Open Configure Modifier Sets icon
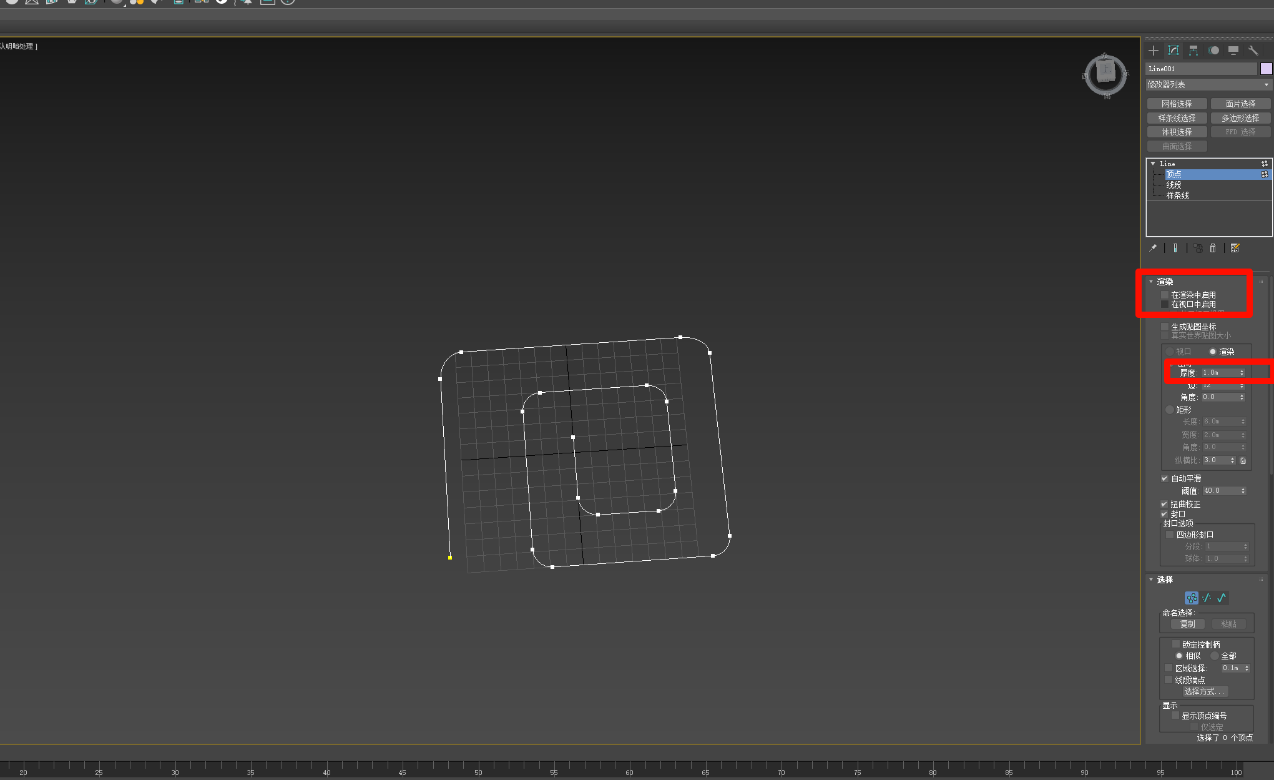This screenshot has width=1274, height=780. (x=1235, y=248)
